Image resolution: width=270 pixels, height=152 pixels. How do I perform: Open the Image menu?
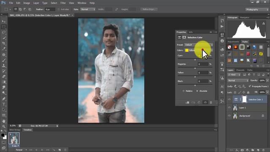coord(27,3)
